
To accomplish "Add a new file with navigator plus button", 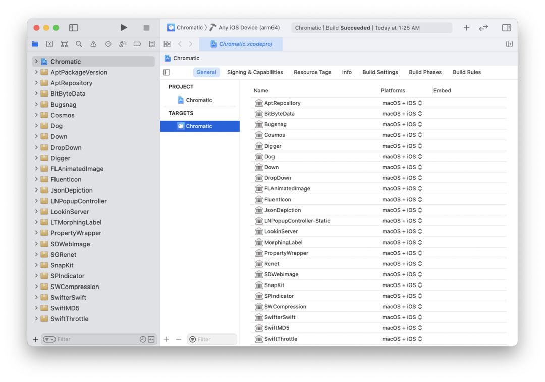I will 35,339.
